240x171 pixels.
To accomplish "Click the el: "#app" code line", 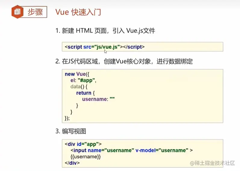I will [x=83, y=80].
